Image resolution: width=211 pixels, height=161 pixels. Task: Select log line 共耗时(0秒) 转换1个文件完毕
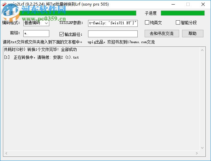pyautogui.click(x=40, y=49)
